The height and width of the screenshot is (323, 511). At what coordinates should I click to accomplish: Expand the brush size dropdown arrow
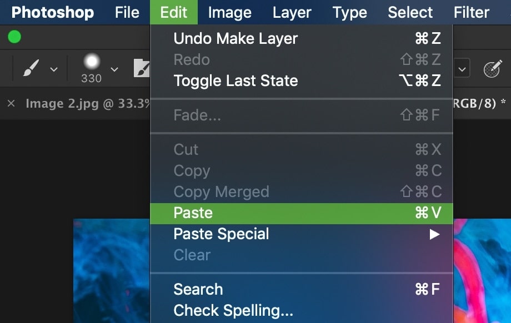pos(114,69)
